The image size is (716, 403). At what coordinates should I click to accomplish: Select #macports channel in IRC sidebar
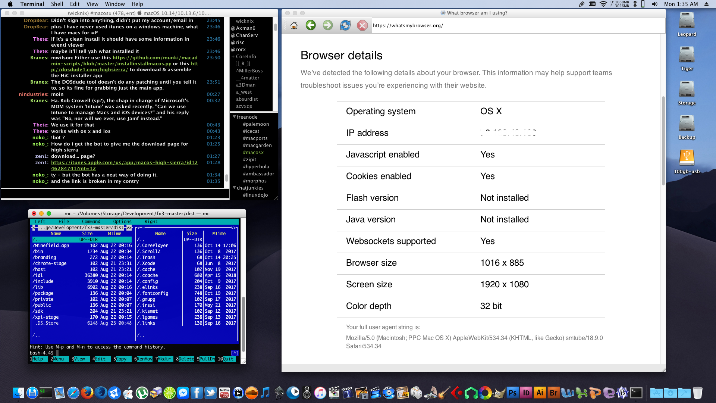coord(255,138)
